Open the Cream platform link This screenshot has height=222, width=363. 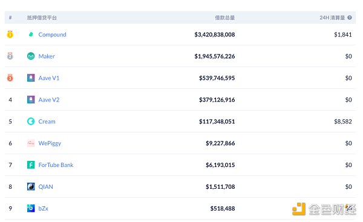pyautogui.click(x=47, y=122)
